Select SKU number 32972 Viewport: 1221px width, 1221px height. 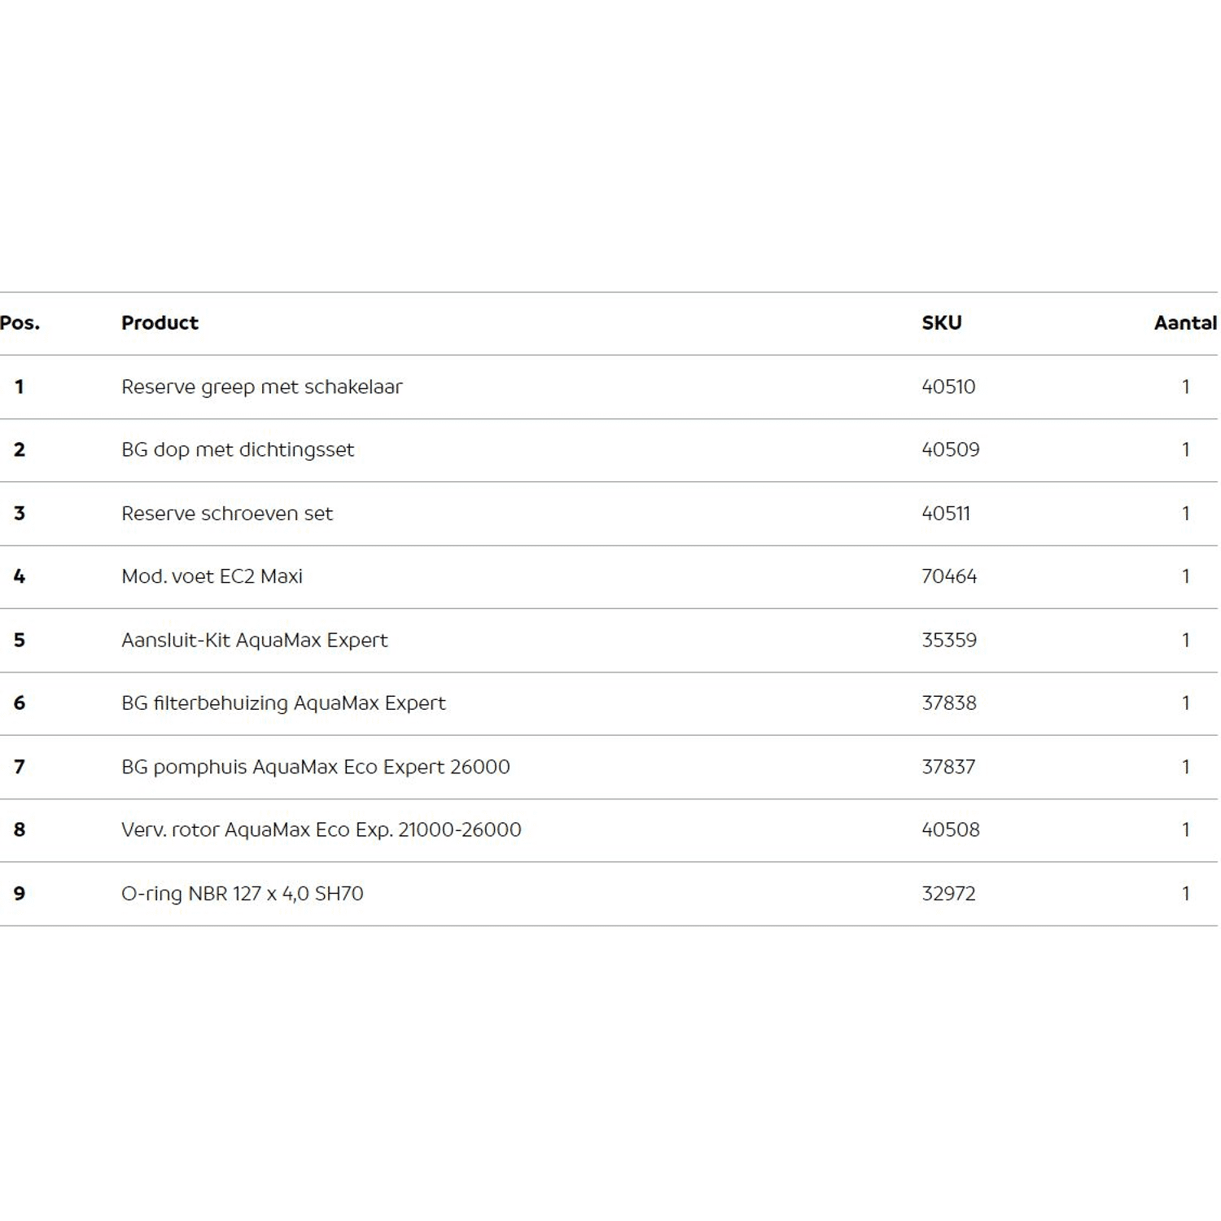(x=948, y=894)
